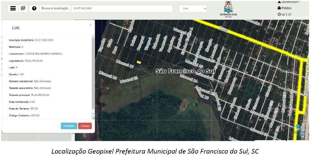
Task: Open the help question mark icon
Action: coord(34,9)
